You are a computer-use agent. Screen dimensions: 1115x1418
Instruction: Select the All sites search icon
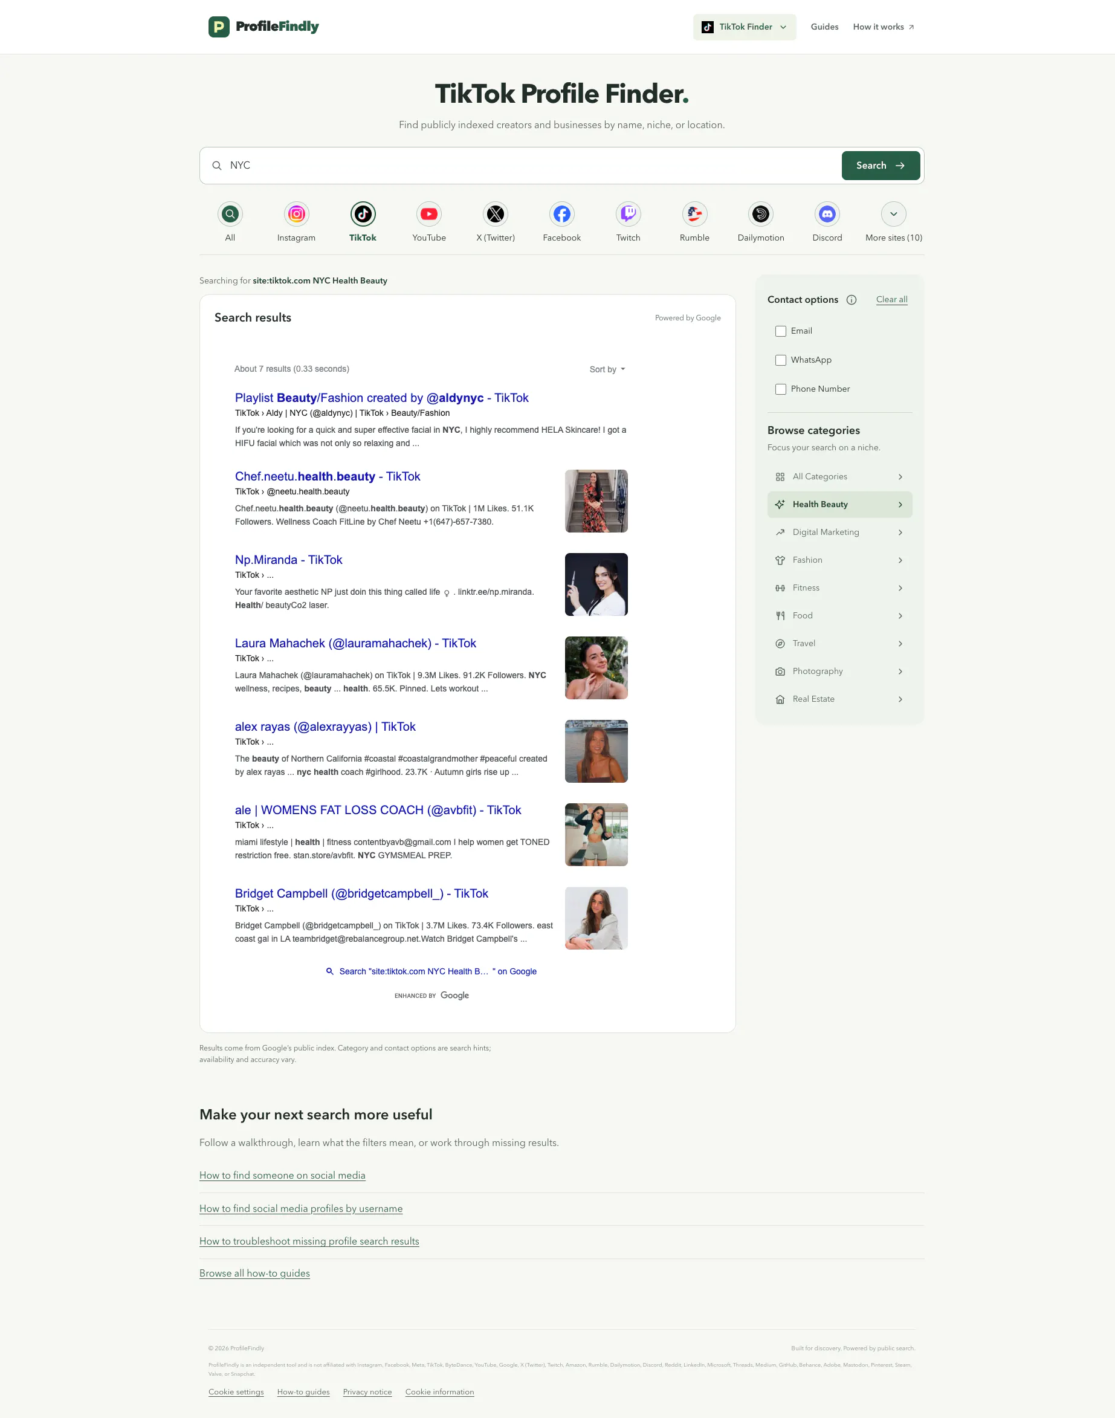click(230, 213)
